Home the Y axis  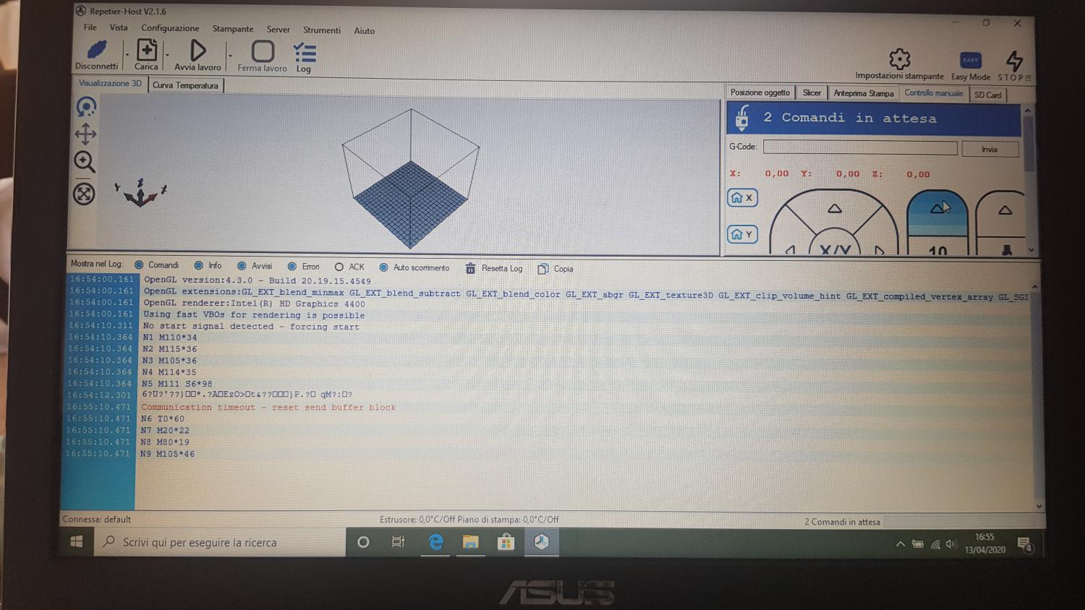click(742, 234)
